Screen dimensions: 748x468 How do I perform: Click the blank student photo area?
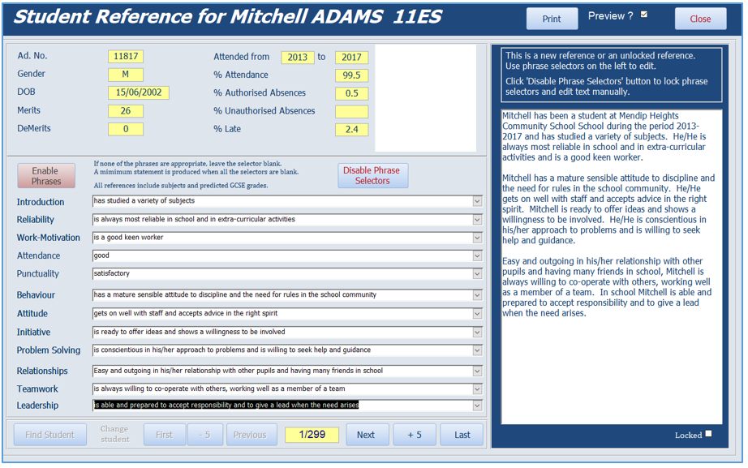tap(426, 98)
